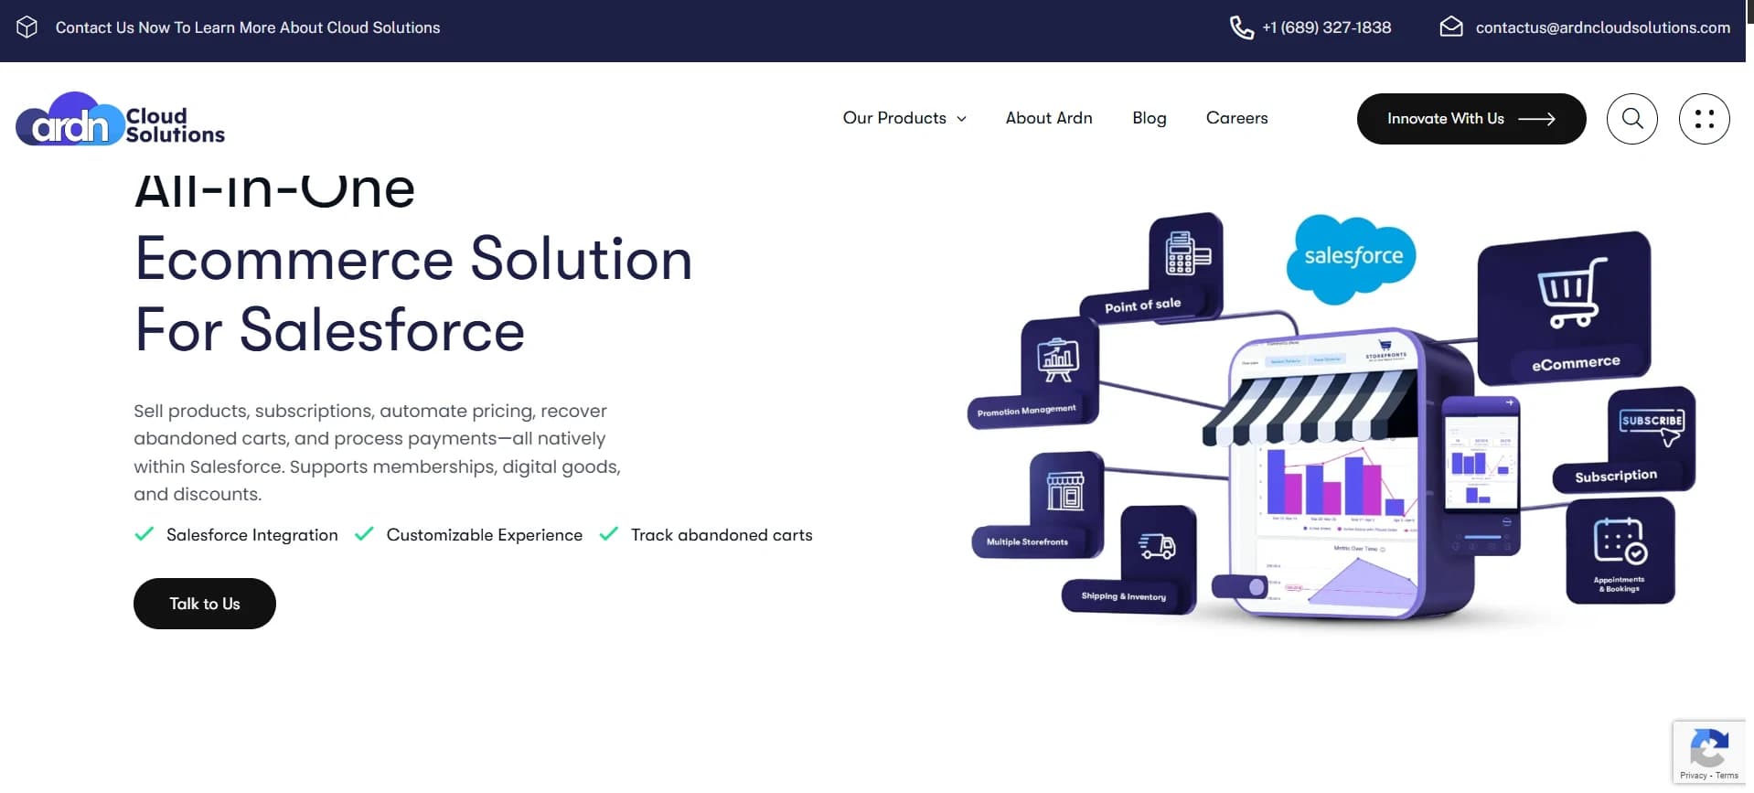This screenshot has width=1754, height=793.
Task: Click the reCAPTCHA badge icon
Action: (x=1708, y=747)
